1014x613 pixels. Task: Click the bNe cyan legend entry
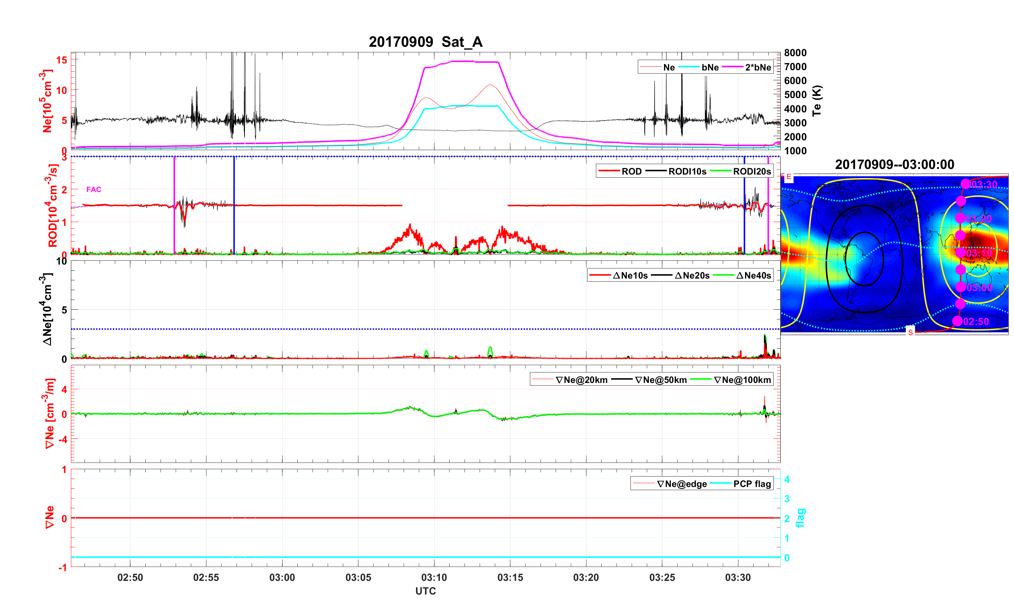coord(710,67)
